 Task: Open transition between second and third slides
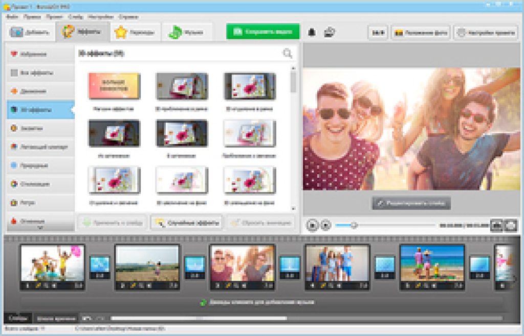tap(195, 267)
